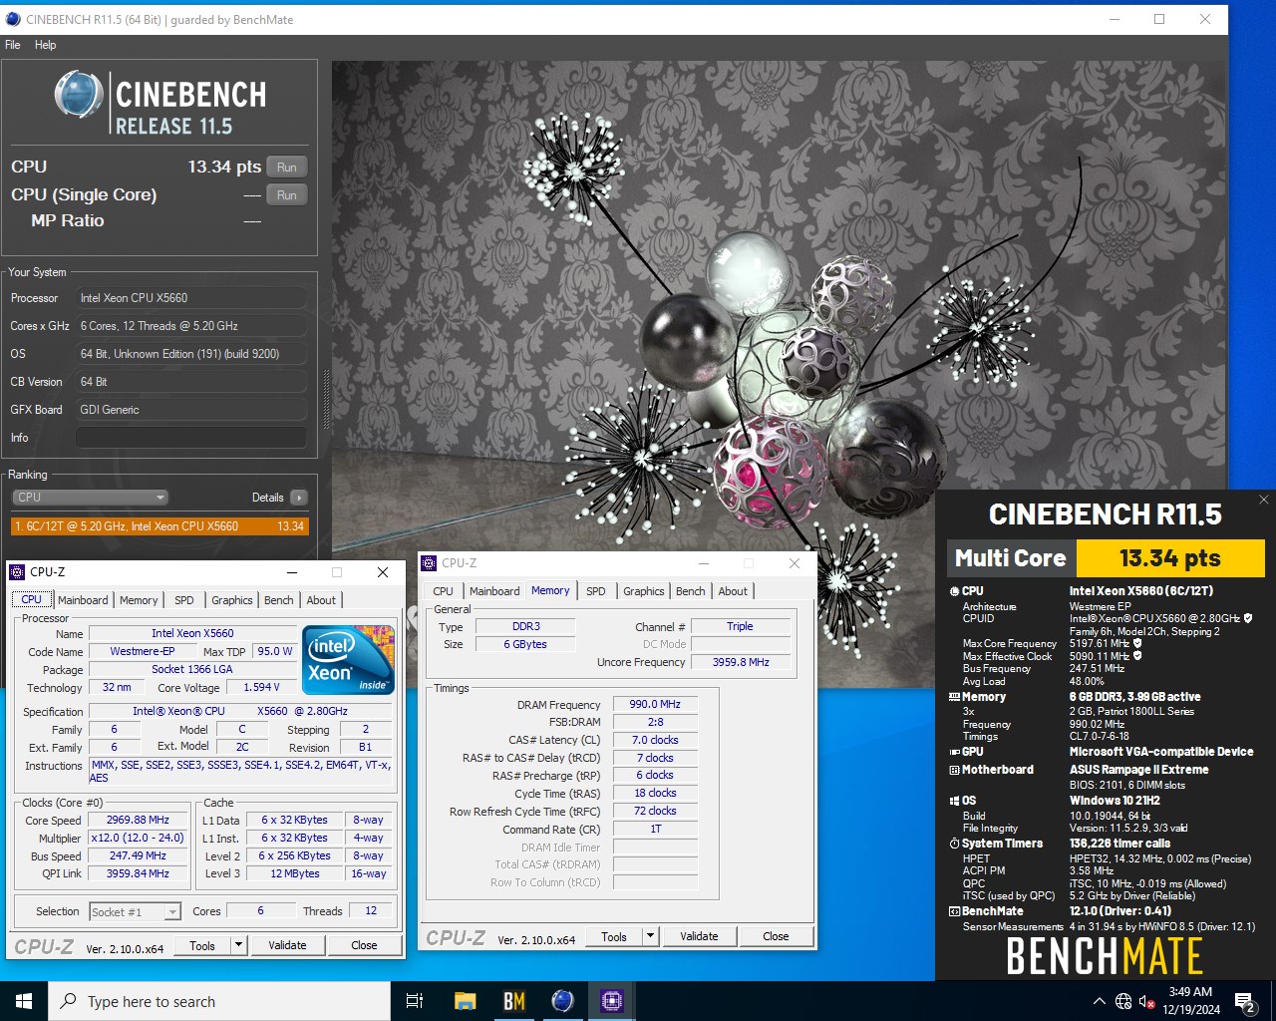Run the CPU Single Core benchmark
1276x1021 pixels.
(x=287, y=195)
